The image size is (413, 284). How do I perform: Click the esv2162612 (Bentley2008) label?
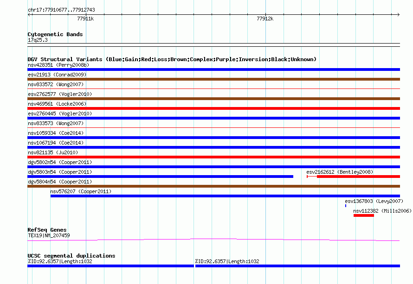tap(340, 172)
